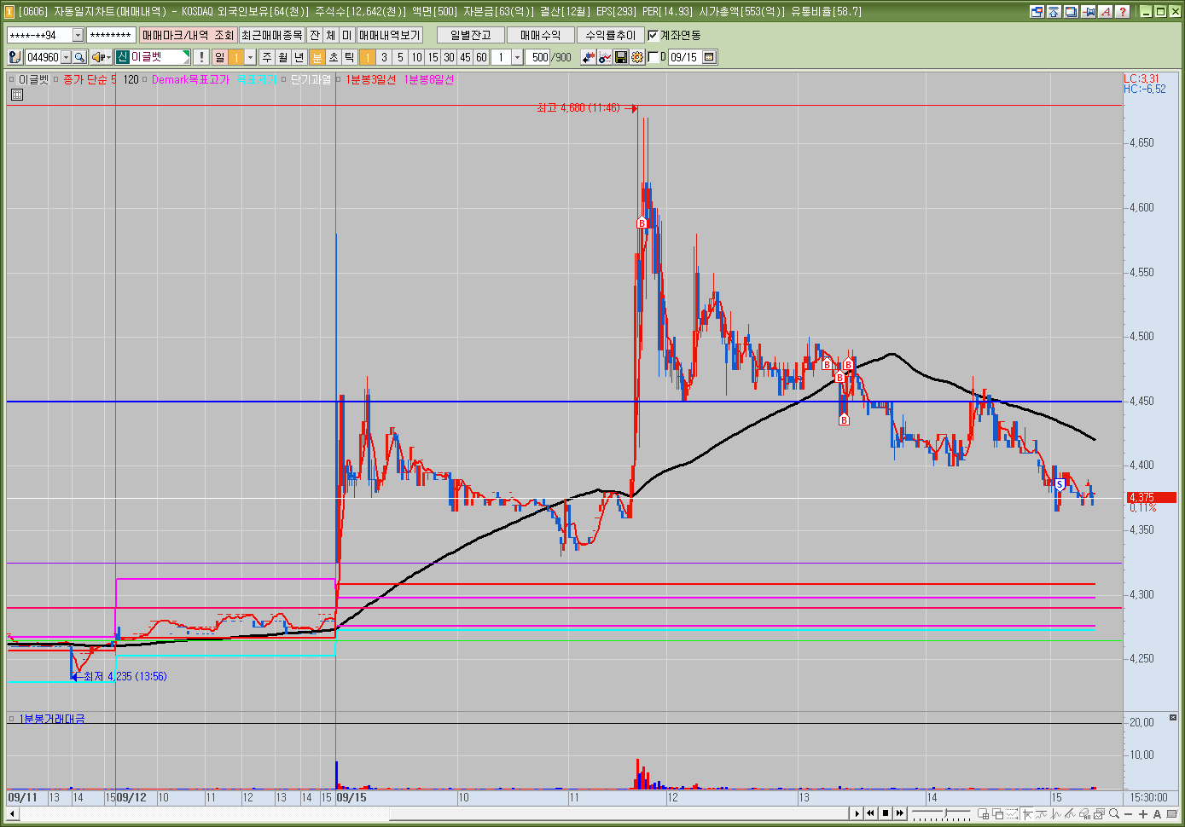Click the 매매마크/내역 조회 button

coord(189,35)
